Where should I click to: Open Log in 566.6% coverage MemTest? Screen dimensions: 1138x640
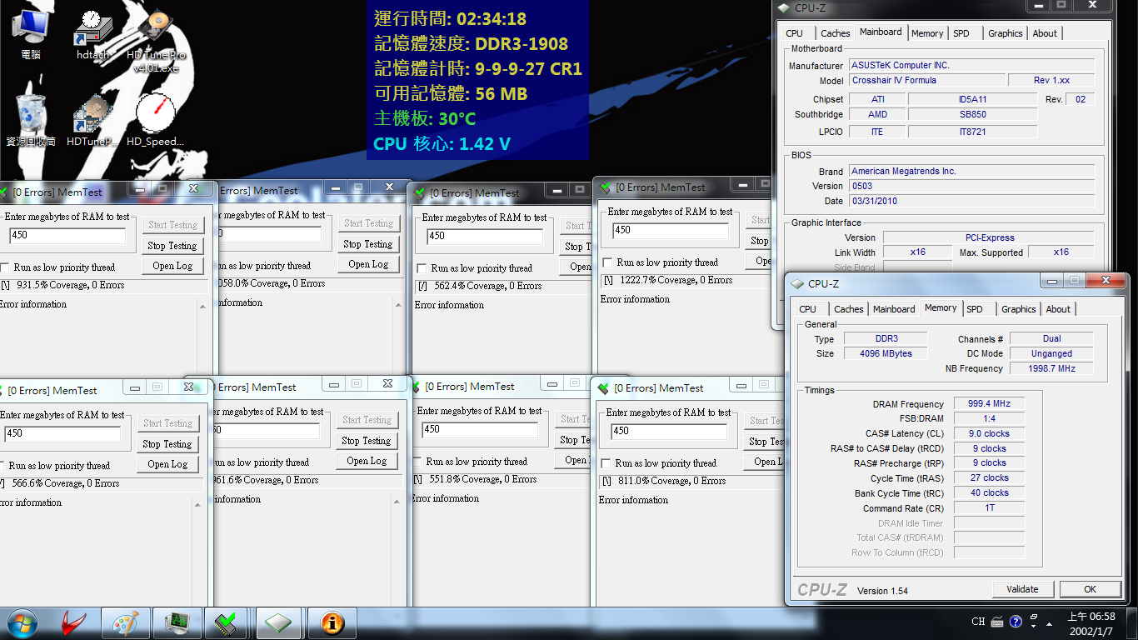(167, 464)
